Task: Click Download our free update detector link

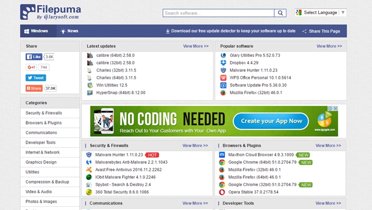Action: [x=231, y=31]
